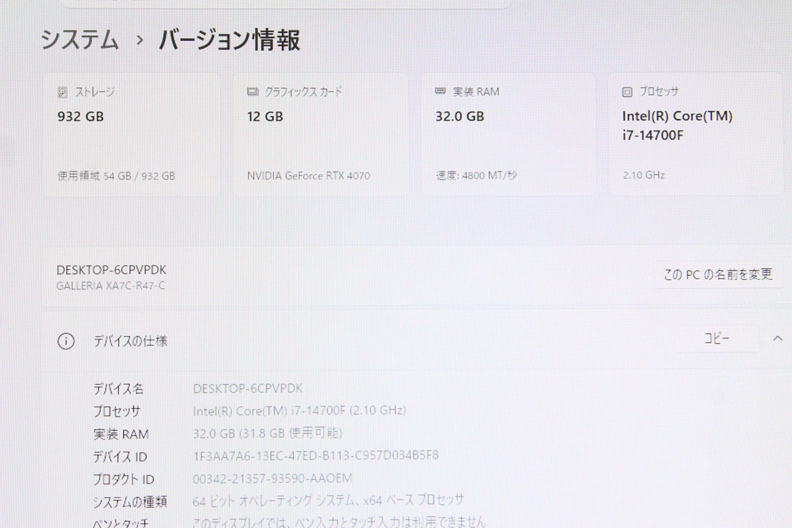Viewport: 792px width, 528px height.
Task: Click the デバイス名 row label
Action: point(118,389)
